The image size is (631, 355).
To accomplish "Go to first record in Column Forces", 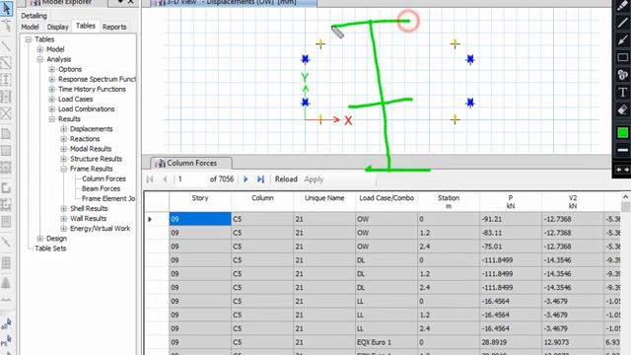I will 150,179.
